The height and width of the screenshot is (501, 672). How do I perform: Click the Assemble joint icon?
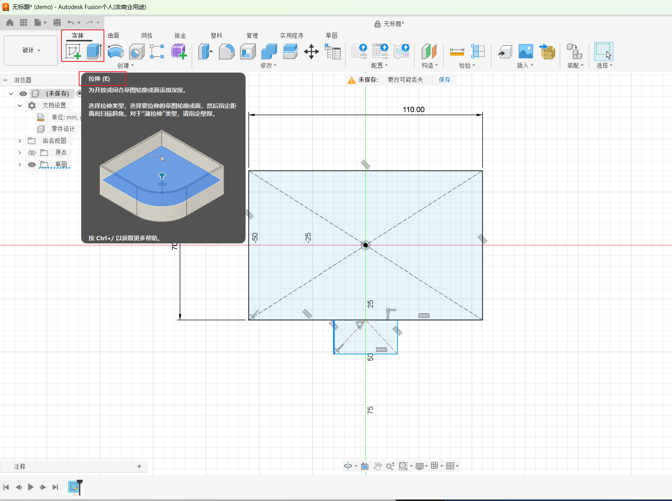[574, 52]
